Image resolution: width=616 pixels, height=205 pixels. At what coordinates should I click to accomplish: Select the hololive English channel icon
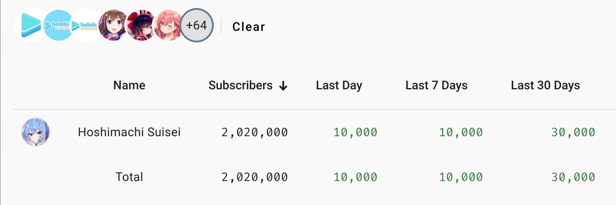59,25
